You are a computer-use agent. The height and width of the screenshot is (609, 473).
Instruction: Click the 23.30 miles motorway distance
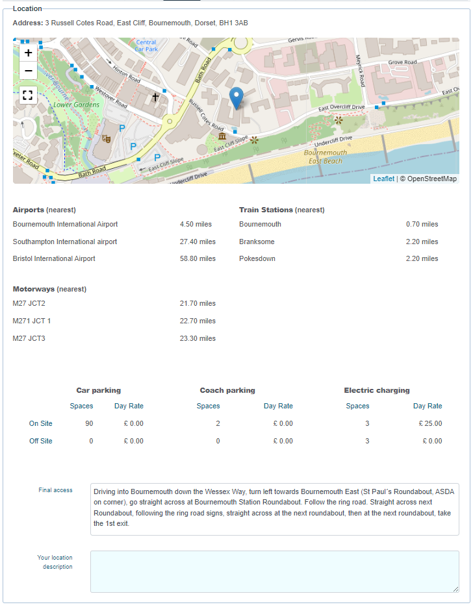198,338
